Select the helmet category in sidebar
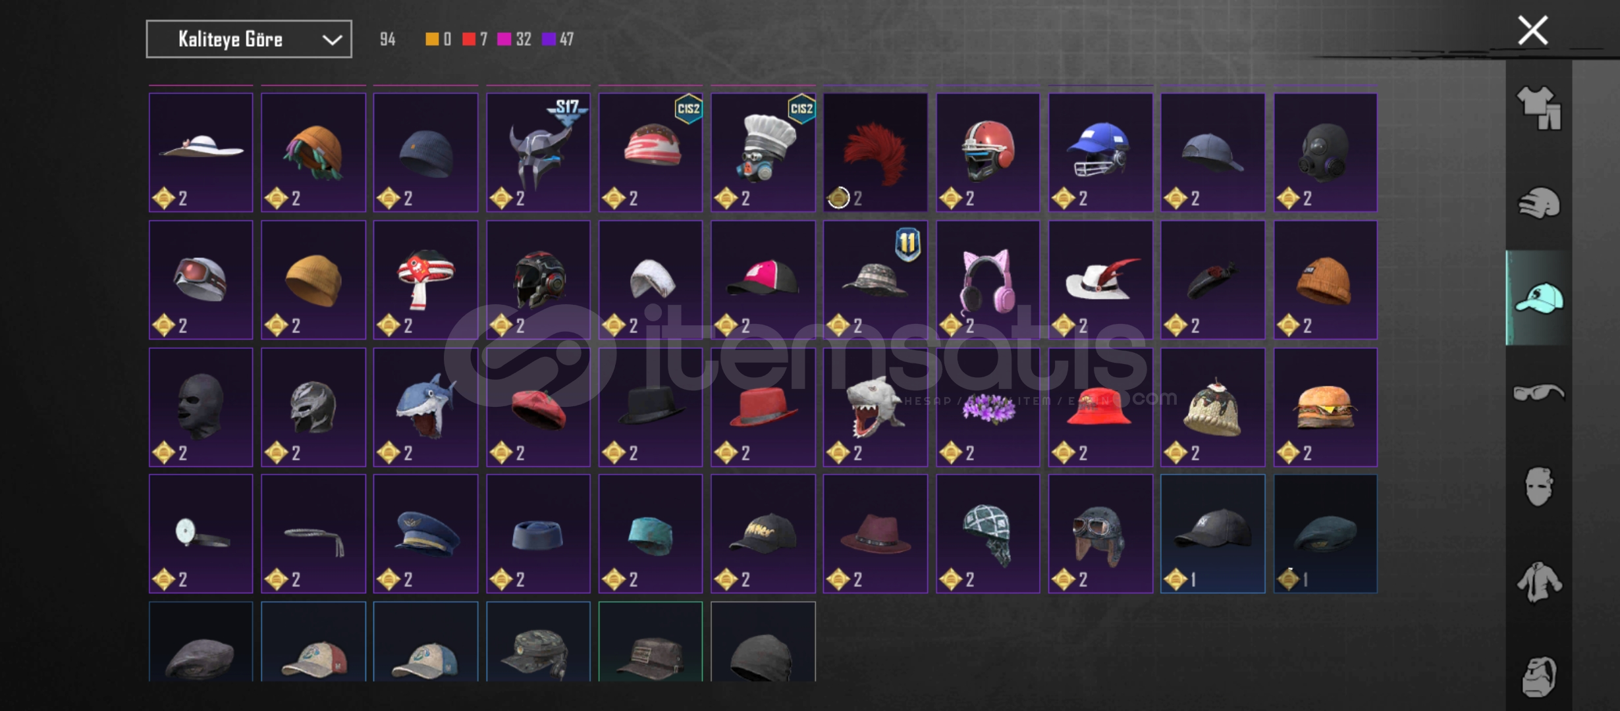 [x=1538, y=203]
